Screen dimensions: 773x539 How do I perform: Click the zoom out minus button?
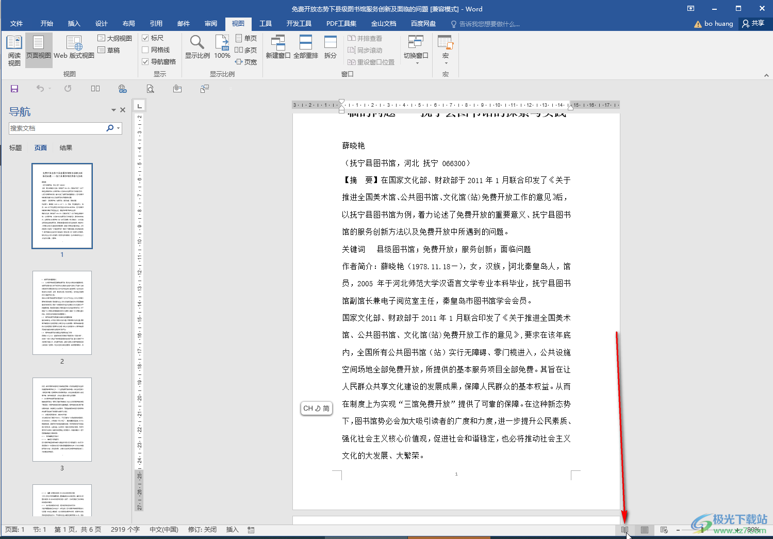coord(678,530)
